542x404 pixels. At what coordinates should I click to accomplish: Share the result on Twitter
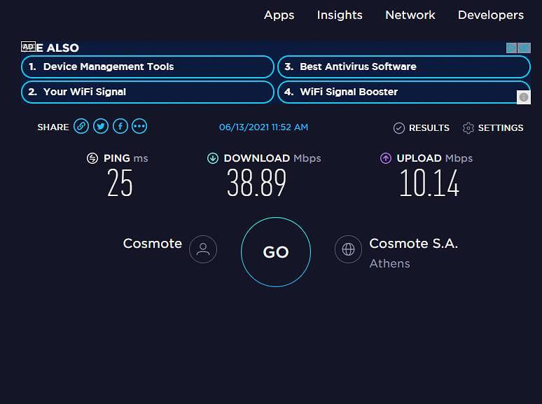pyautogui.click(x=101, y=126)
